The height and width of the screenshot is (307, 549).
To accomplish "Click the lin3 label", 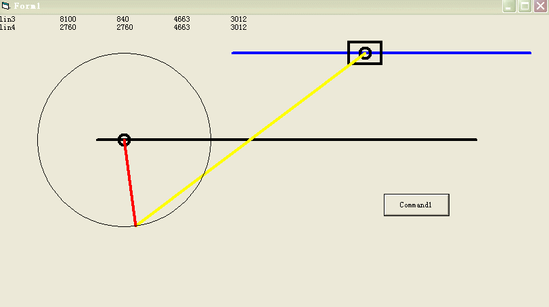I will coord(7,19).
